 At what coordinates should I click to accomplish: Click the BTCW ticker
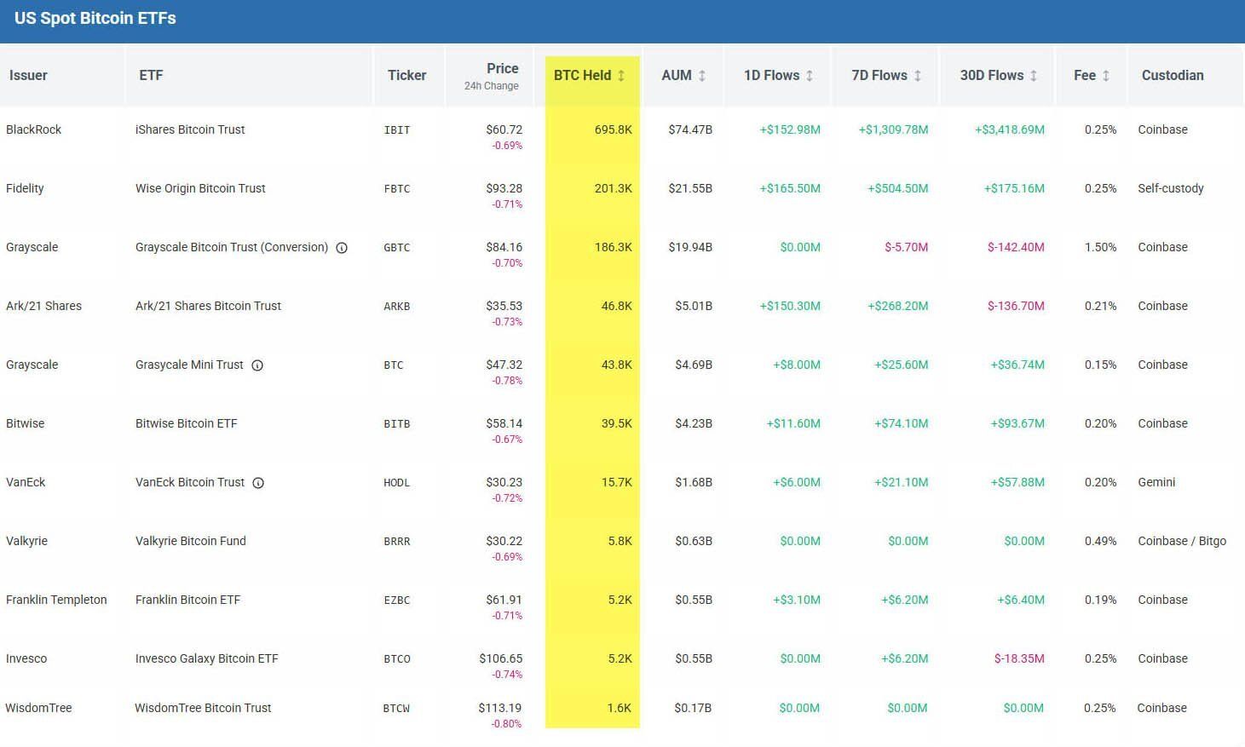[x=396, y=709]
